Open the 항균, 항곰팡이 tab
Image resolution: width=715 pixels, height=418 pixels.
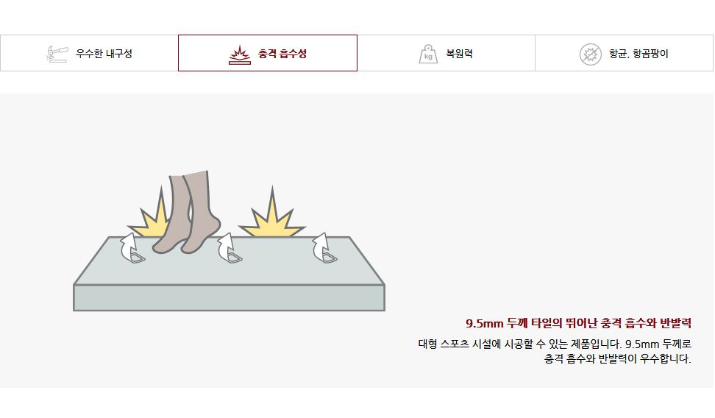(x=624, y=53)
